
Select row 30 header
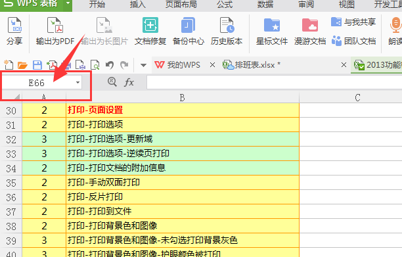point(11,110)
